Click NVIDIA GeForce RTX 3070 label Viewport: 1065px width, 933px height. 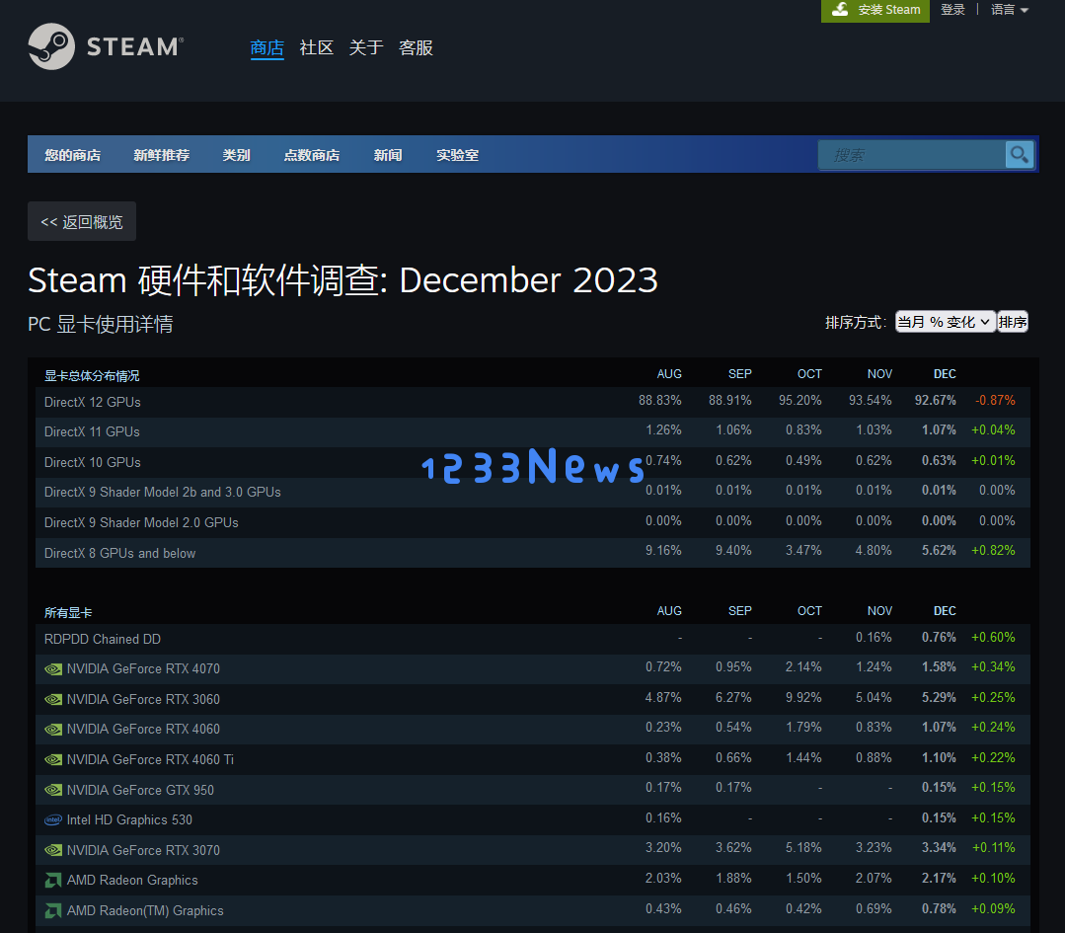143,850
